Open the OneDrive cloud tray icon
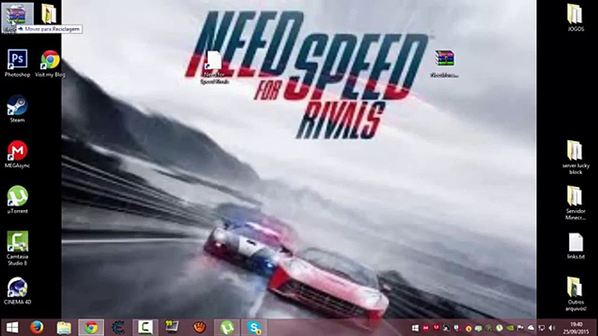Screen dimensions: 598x336 click(531, 328)
